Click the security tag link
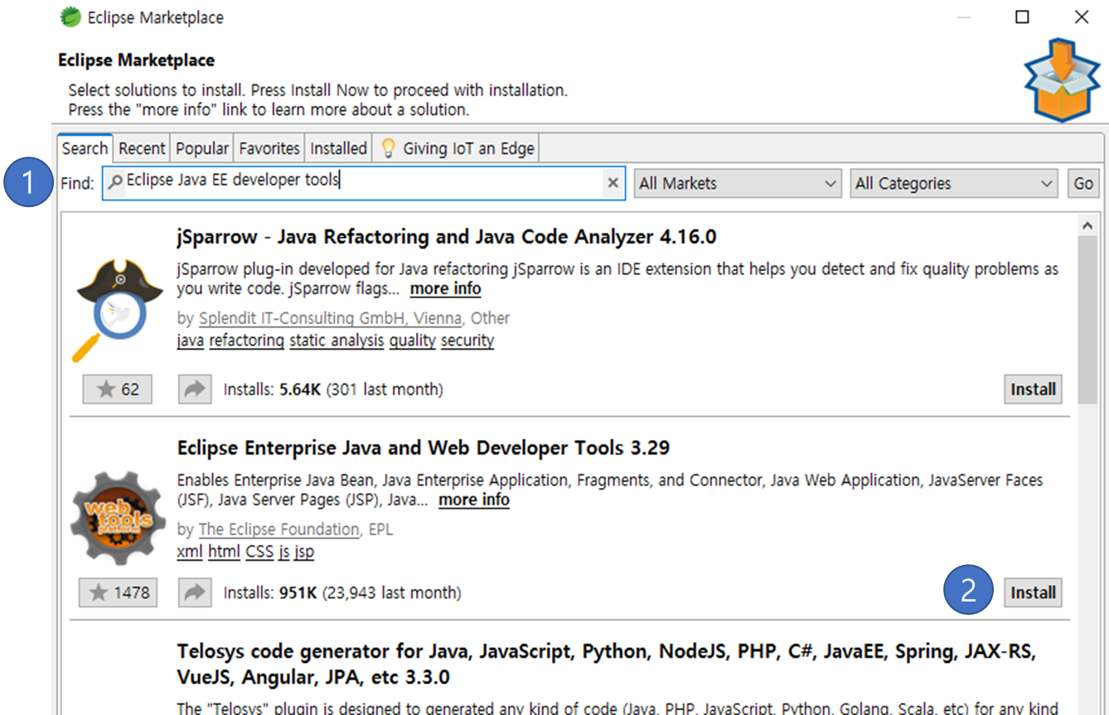 (467, 341)
